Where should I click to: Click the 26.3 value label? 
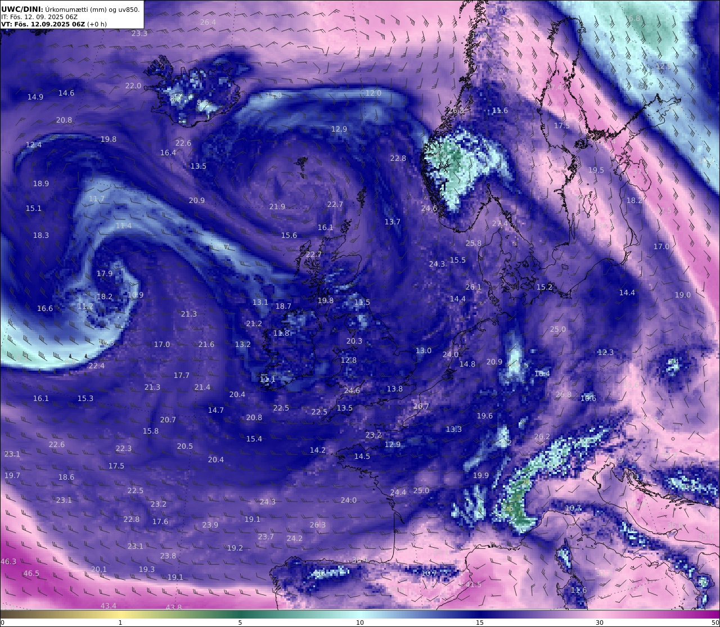pos(318,525)
